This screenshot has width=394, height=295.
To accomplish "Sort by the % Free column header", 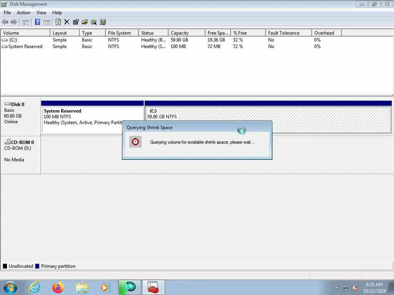I will [x=248, y=33].
